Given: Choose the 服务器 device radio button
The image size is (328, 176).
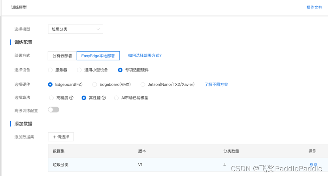Looking at the screenshot, I should pyautogui.click(x=50, y=70).
